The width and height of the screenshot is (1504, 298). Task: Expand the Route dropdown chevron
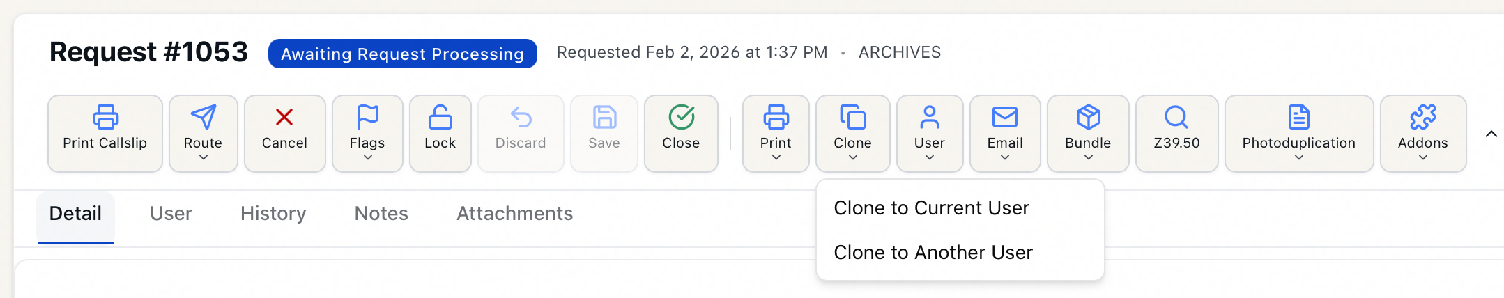[x=204, y=158]
